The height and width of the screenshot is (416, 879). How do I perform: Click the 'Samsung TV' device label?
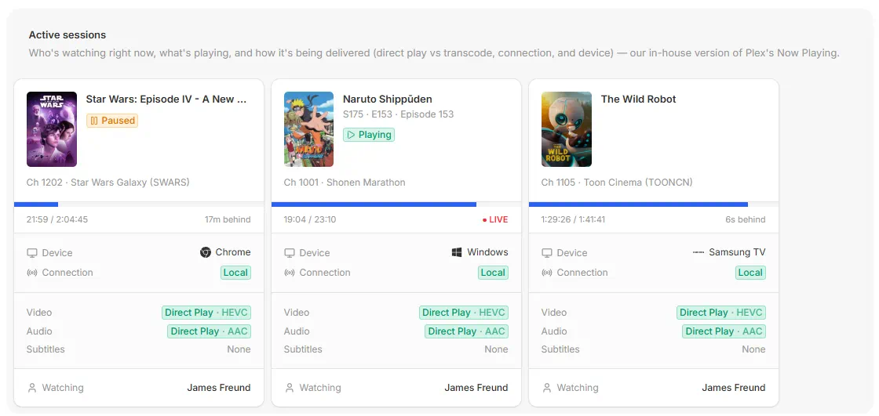[737, 252]
